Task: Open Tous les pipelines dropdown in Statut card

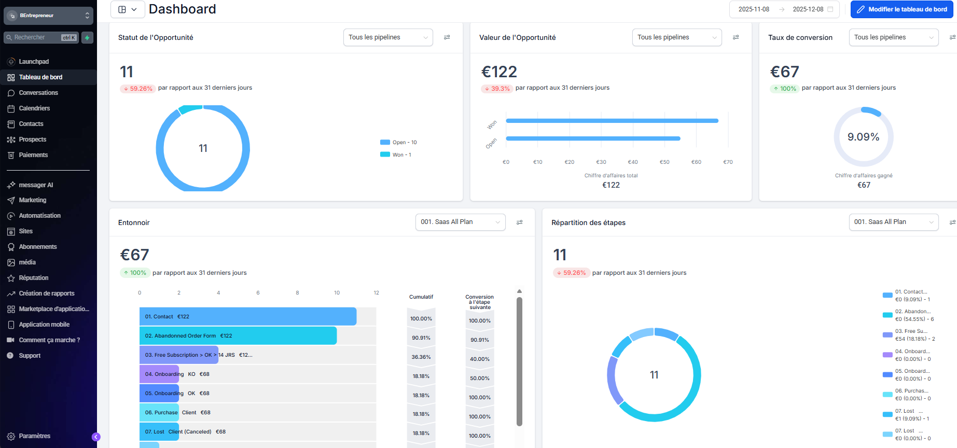Action: tap(387, 37)
